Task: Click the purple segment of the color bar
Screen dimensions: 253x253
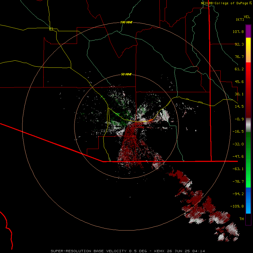Action: point(248,31)
